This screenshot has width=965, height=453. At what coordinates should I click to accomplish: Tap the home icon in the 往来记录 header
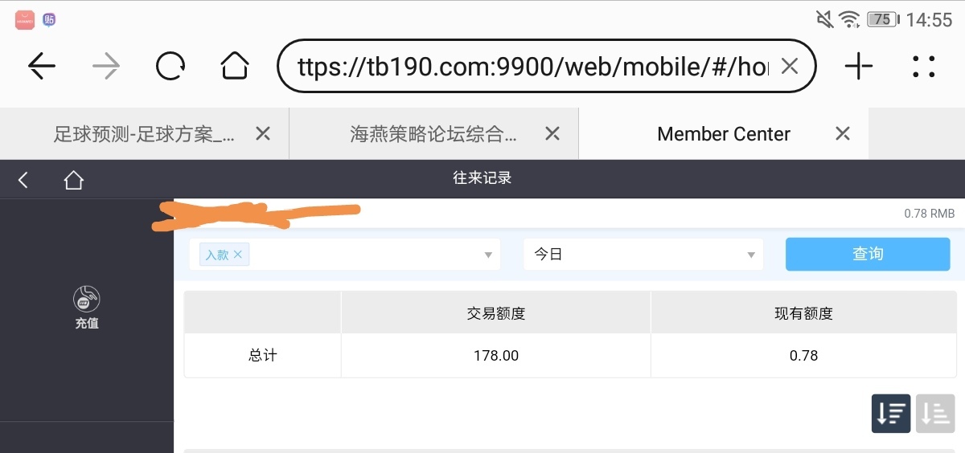click(x=74, y=180)
